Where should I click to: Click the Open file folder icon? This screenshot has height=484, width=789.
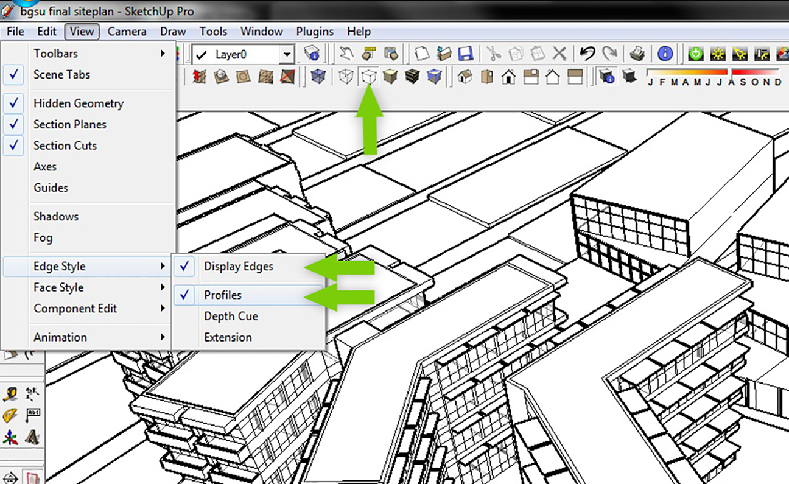(444, 54)
